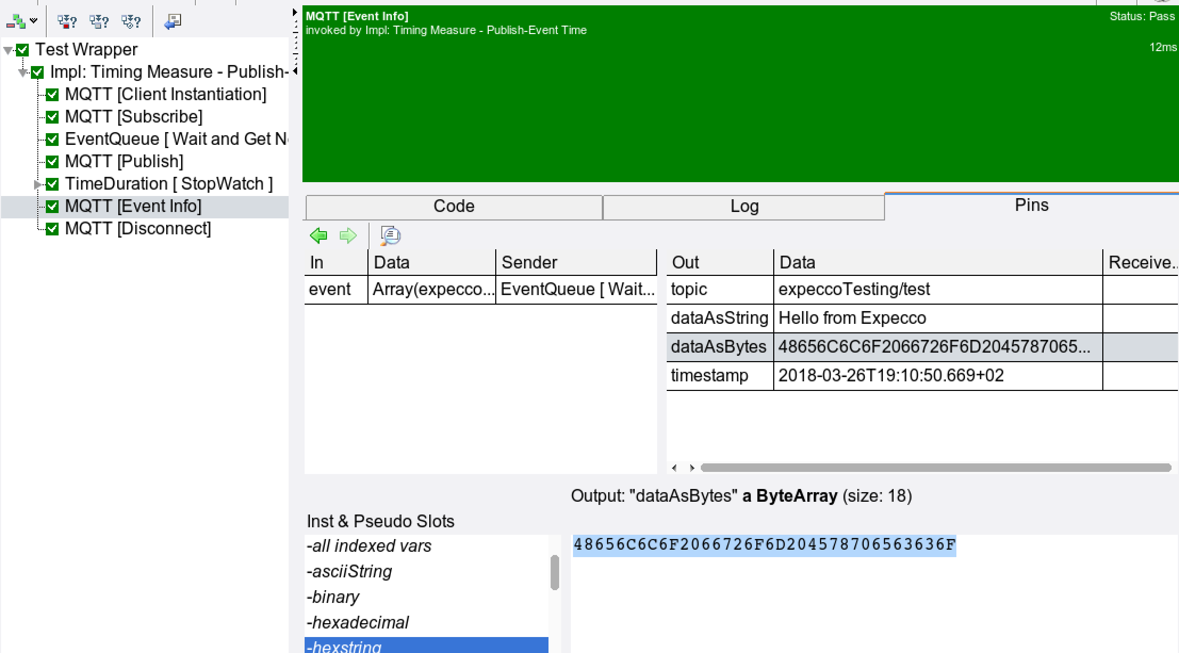Switch to the Log tab
1179x653 pixels.
click(744, 207)
